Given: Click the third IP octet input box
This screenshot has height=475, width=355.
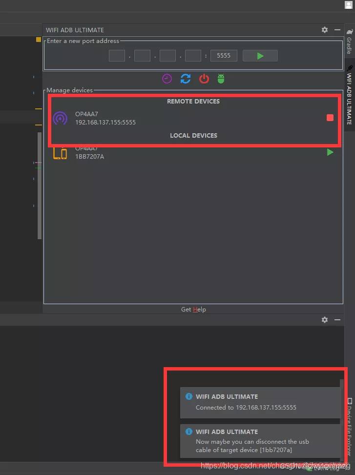Looking at the screenshot, I should 168,56.
